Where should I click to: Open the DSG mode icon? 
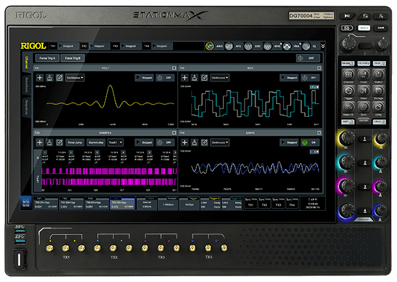coord(249,46)
